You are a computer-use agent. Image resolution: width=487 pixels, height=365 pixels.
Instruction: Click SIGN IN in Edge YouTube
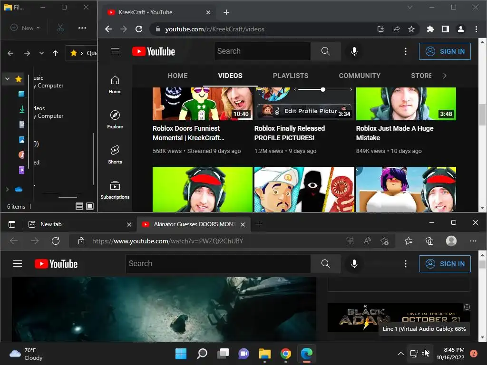coord(445,264)
